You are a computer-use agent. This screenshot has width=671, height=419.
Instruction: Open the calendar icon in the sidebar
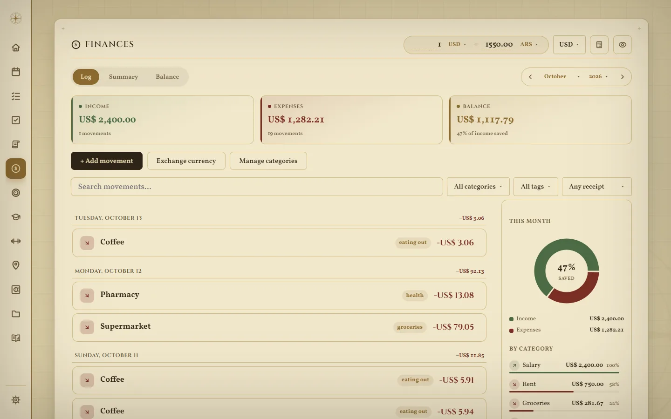click(x=16, y=72)
